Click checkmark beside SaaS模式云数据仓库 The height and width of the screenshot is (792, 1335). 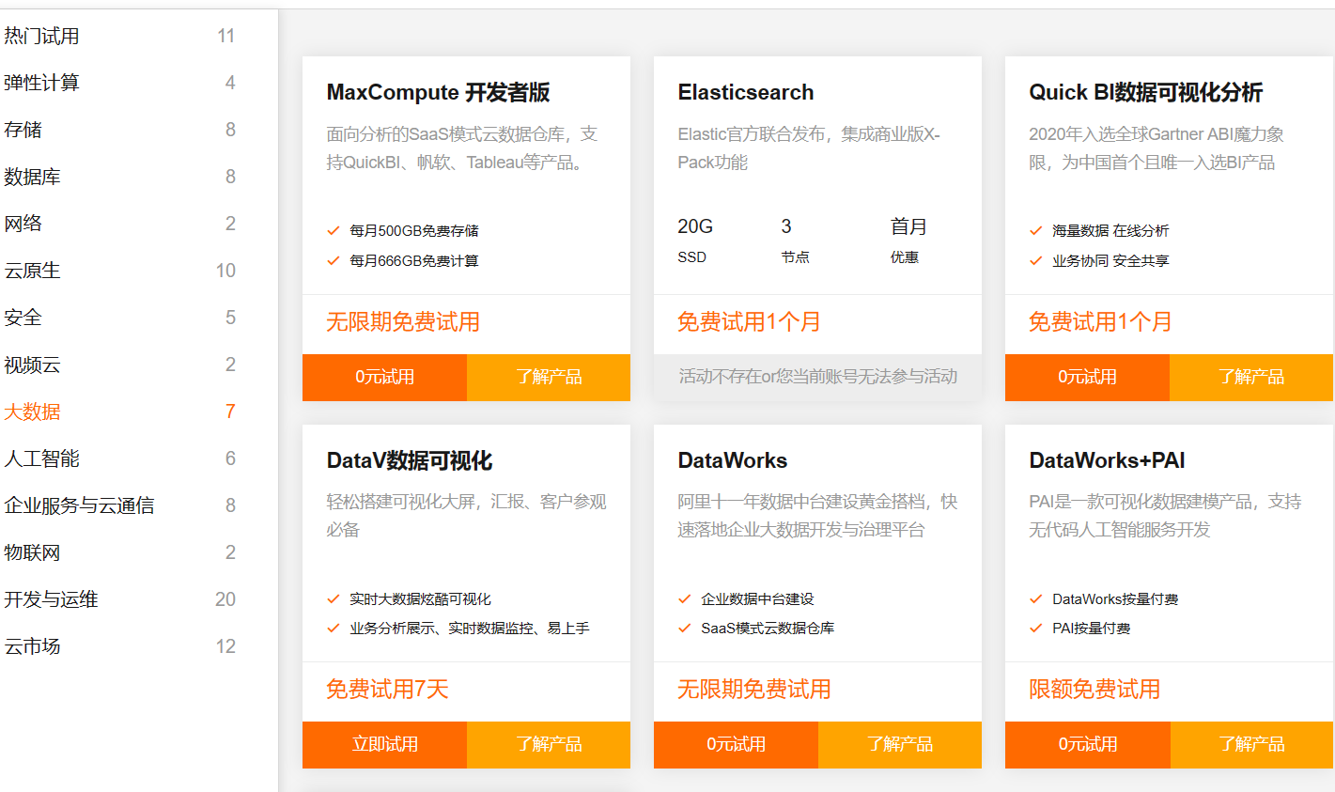tap(684, 628)
